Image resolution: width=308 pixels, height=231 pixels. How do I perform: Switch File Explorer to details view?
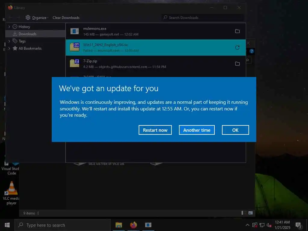click(244, 213)
